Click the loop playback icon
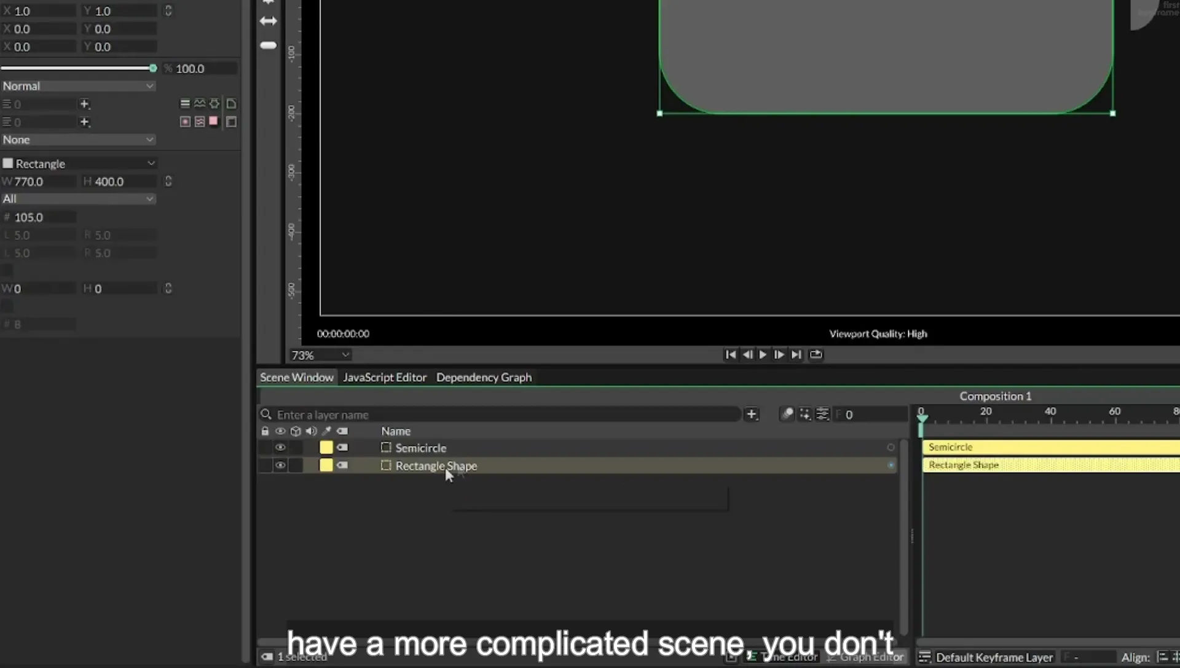This screenshot has width=1180, height=668. click(816, 354)
